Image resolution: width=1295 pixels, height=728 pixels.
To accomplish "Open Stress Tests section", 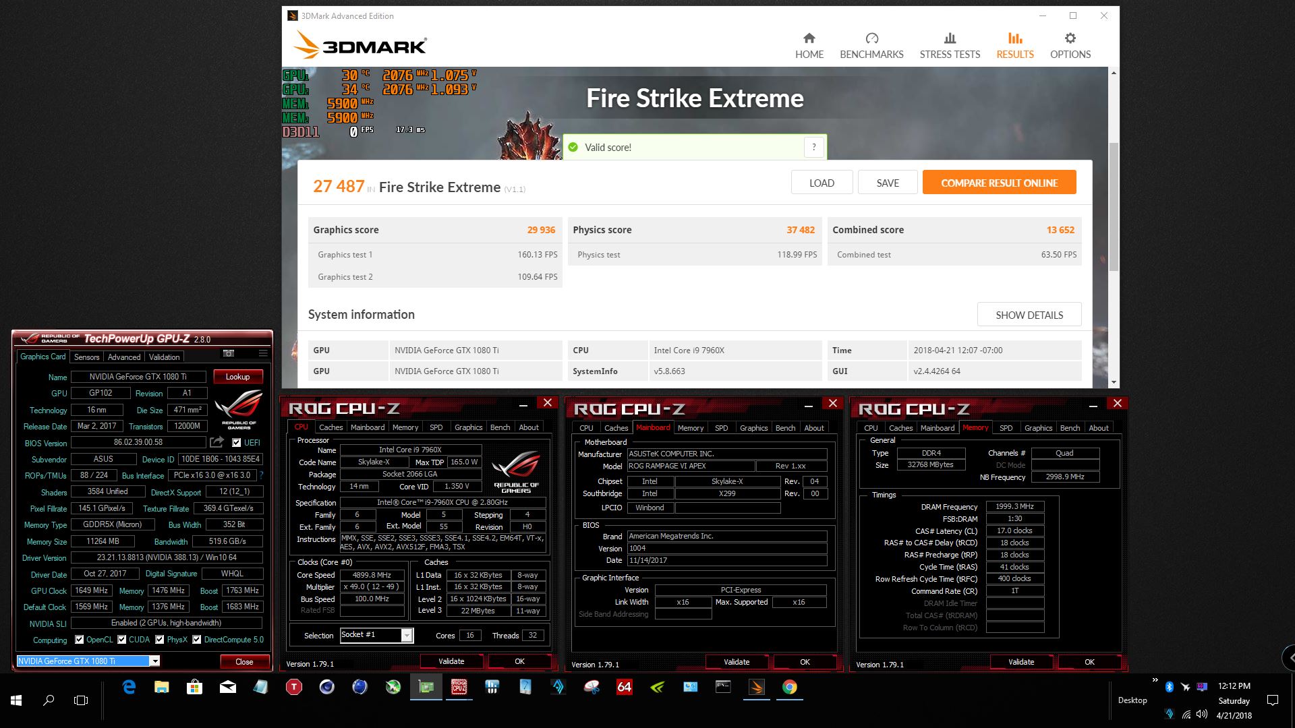I will tap(950, 46).
